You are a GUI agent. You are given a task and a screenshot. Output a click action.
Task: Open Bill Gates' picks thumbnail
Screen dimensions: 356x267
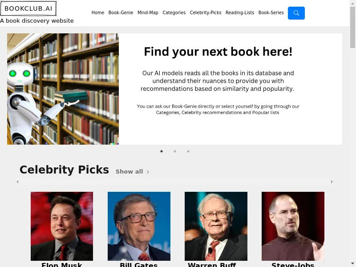[139, 226]
